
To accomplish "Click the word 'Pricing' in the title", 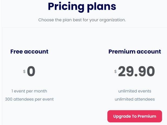I will tap(66, 6).
